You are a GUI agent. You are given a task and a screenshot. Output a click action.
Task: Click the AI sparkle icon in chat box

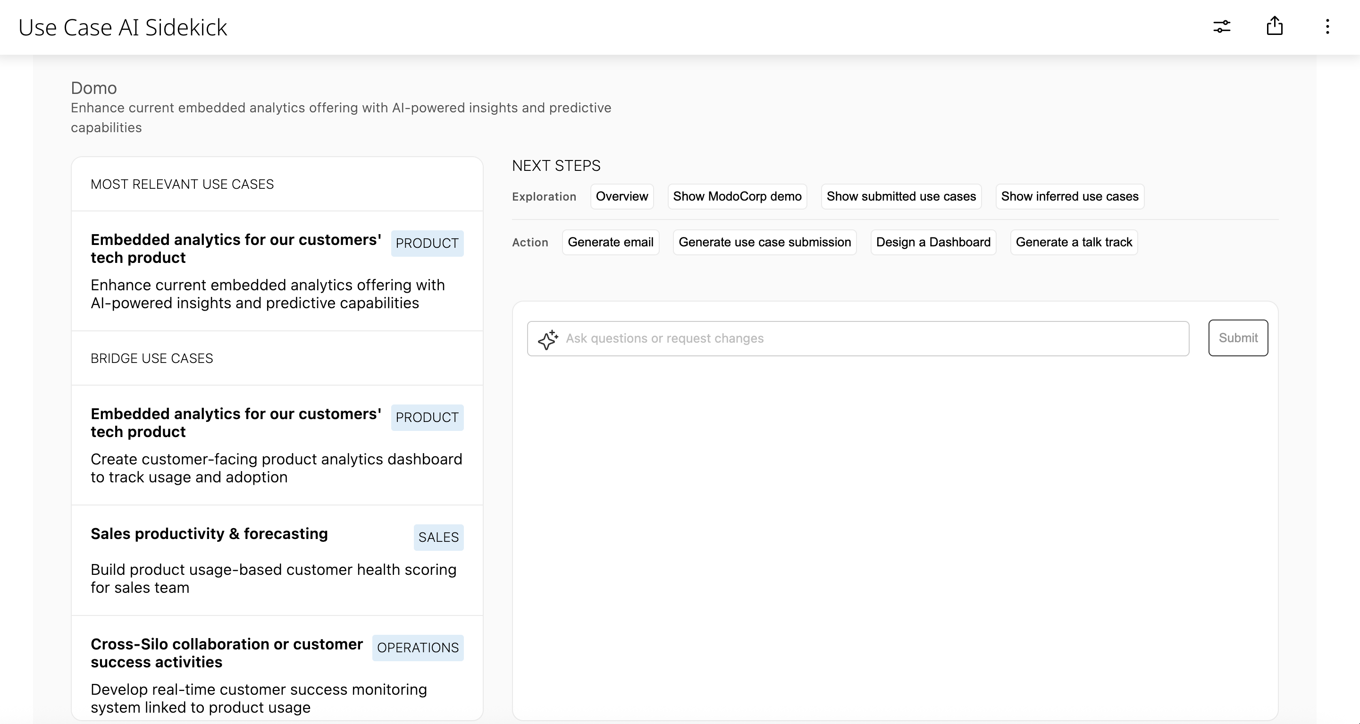[x=548, y=338]
